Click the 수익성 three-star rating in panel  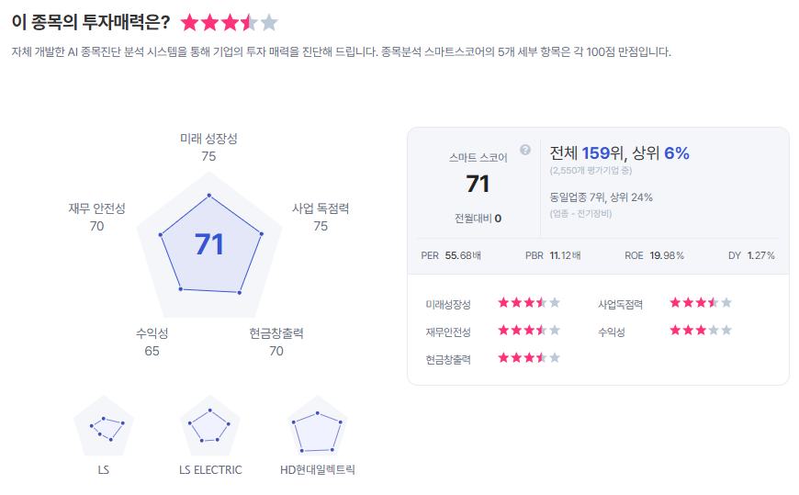[x=701, y=330]
